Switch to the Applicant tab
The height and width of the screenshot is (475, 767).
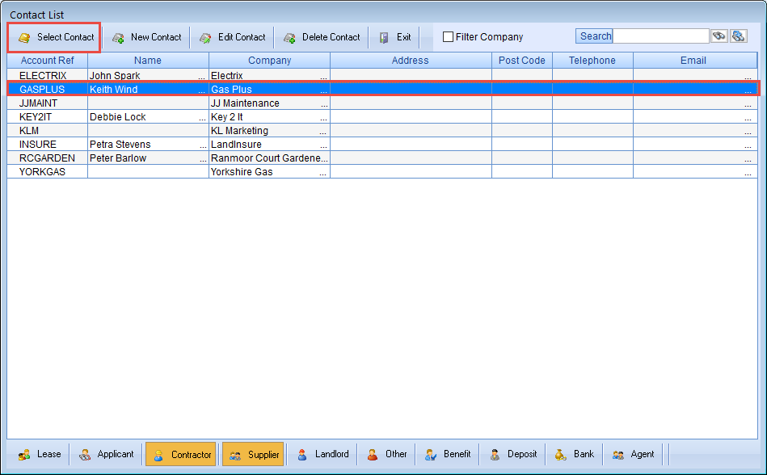106,455
